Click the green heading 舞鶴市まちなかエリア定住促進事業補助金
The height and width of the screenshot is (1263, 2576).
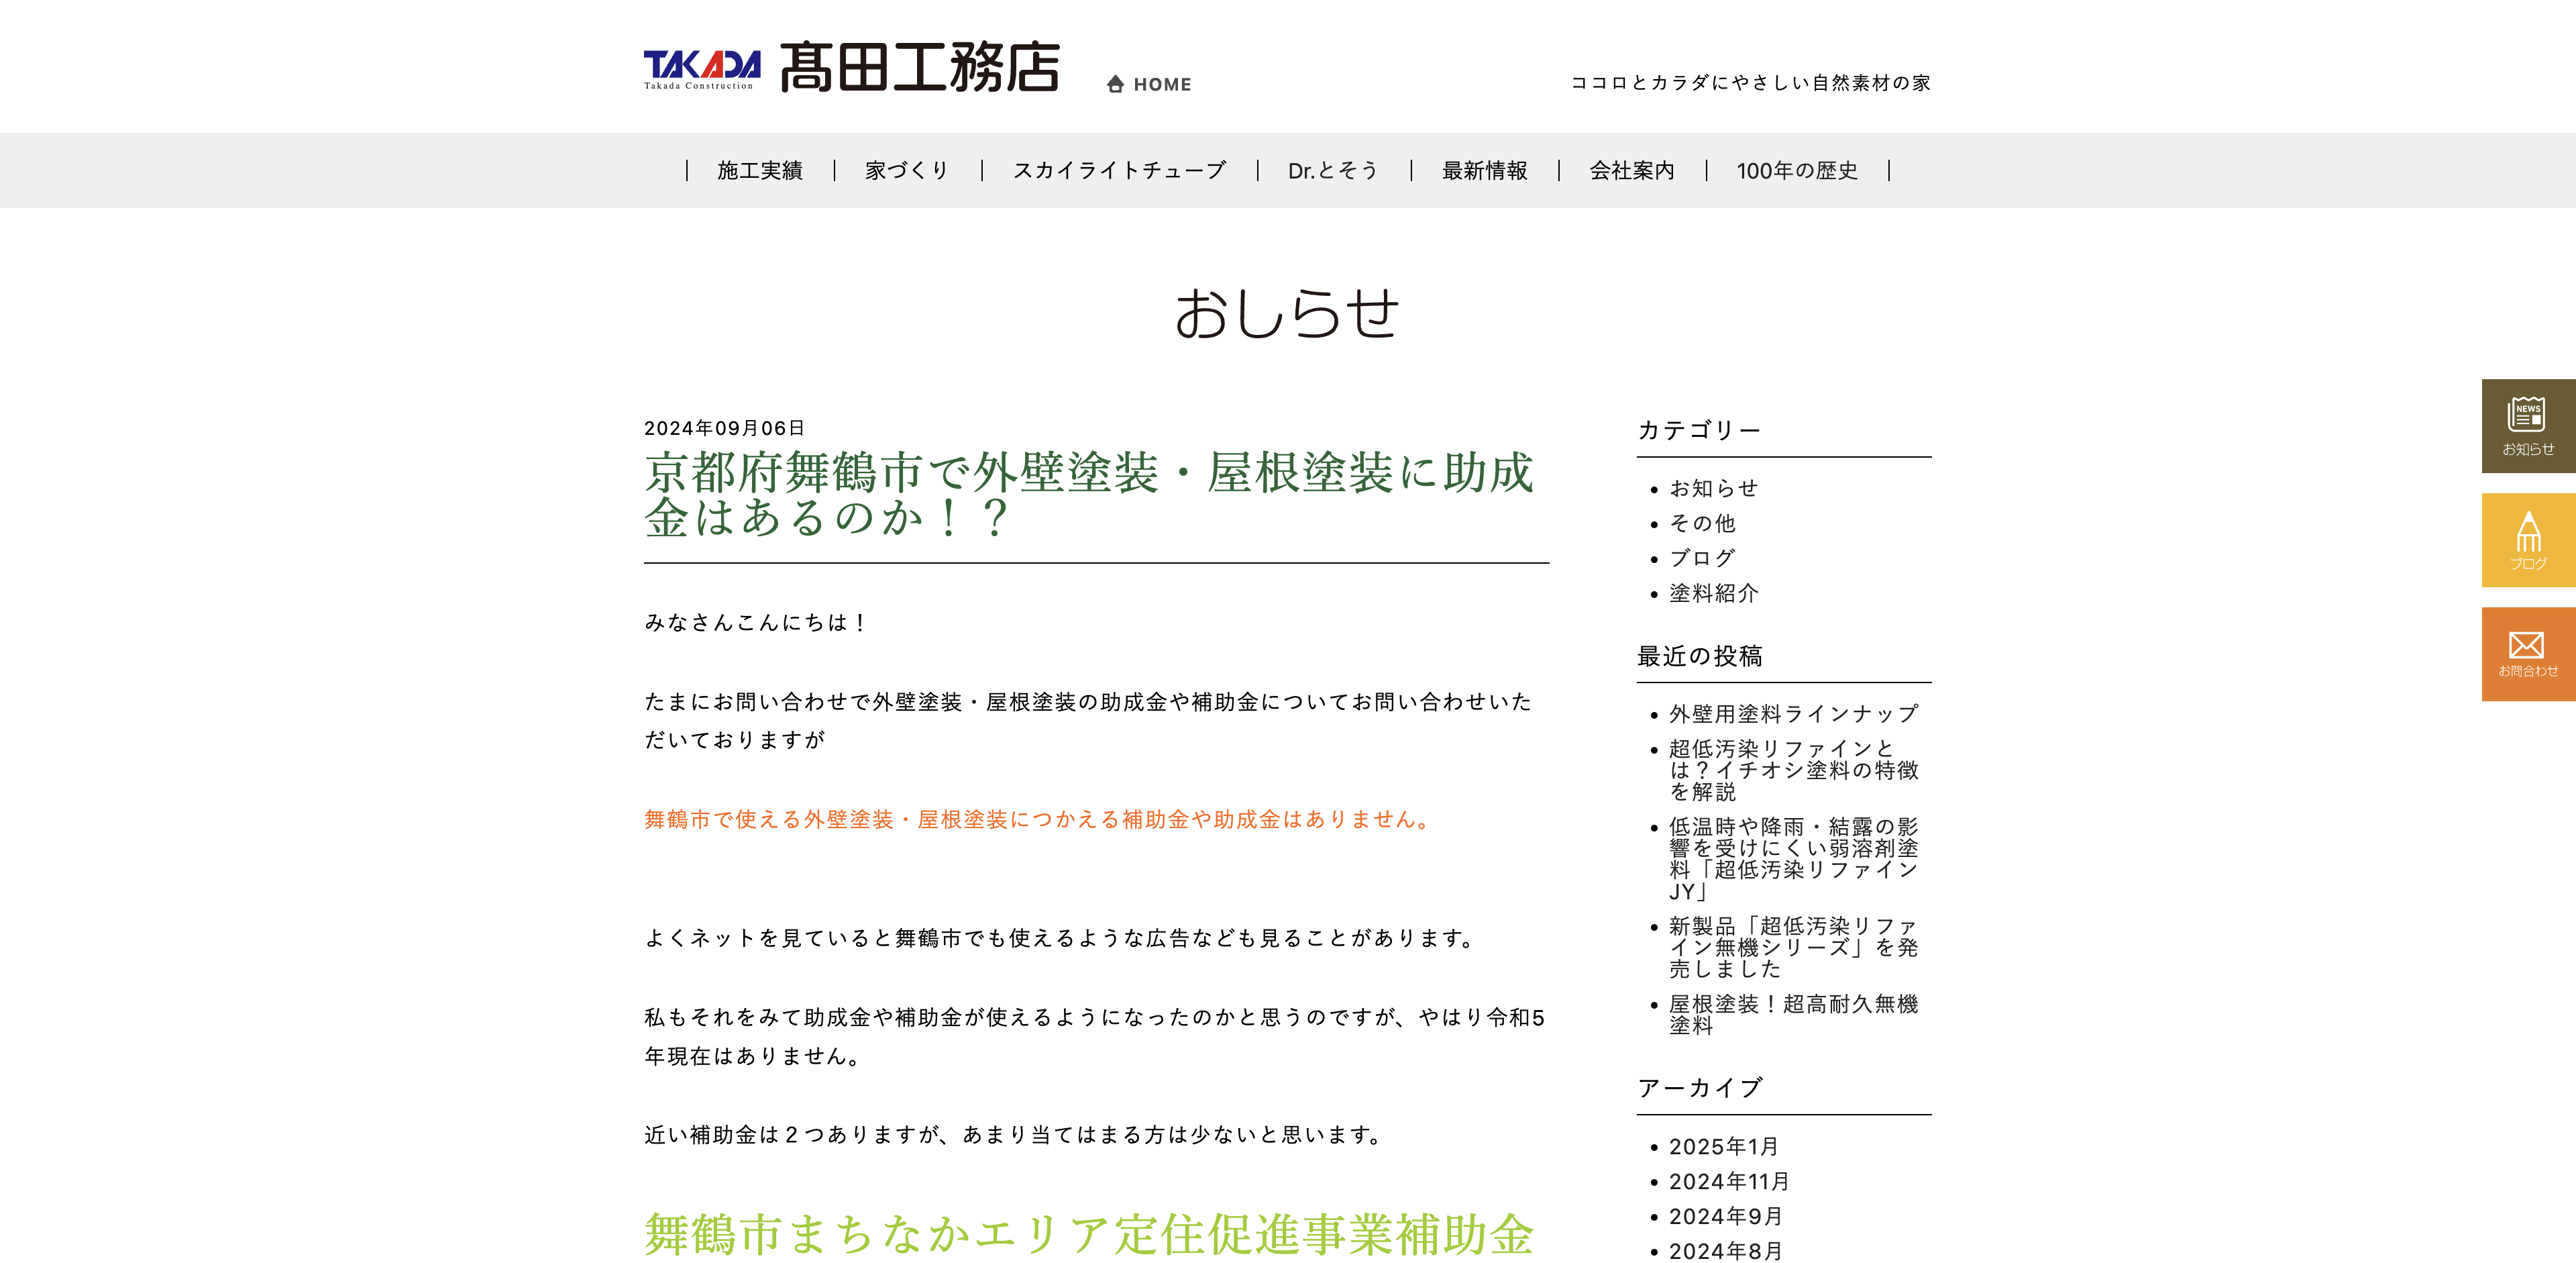point(1089,1234)
